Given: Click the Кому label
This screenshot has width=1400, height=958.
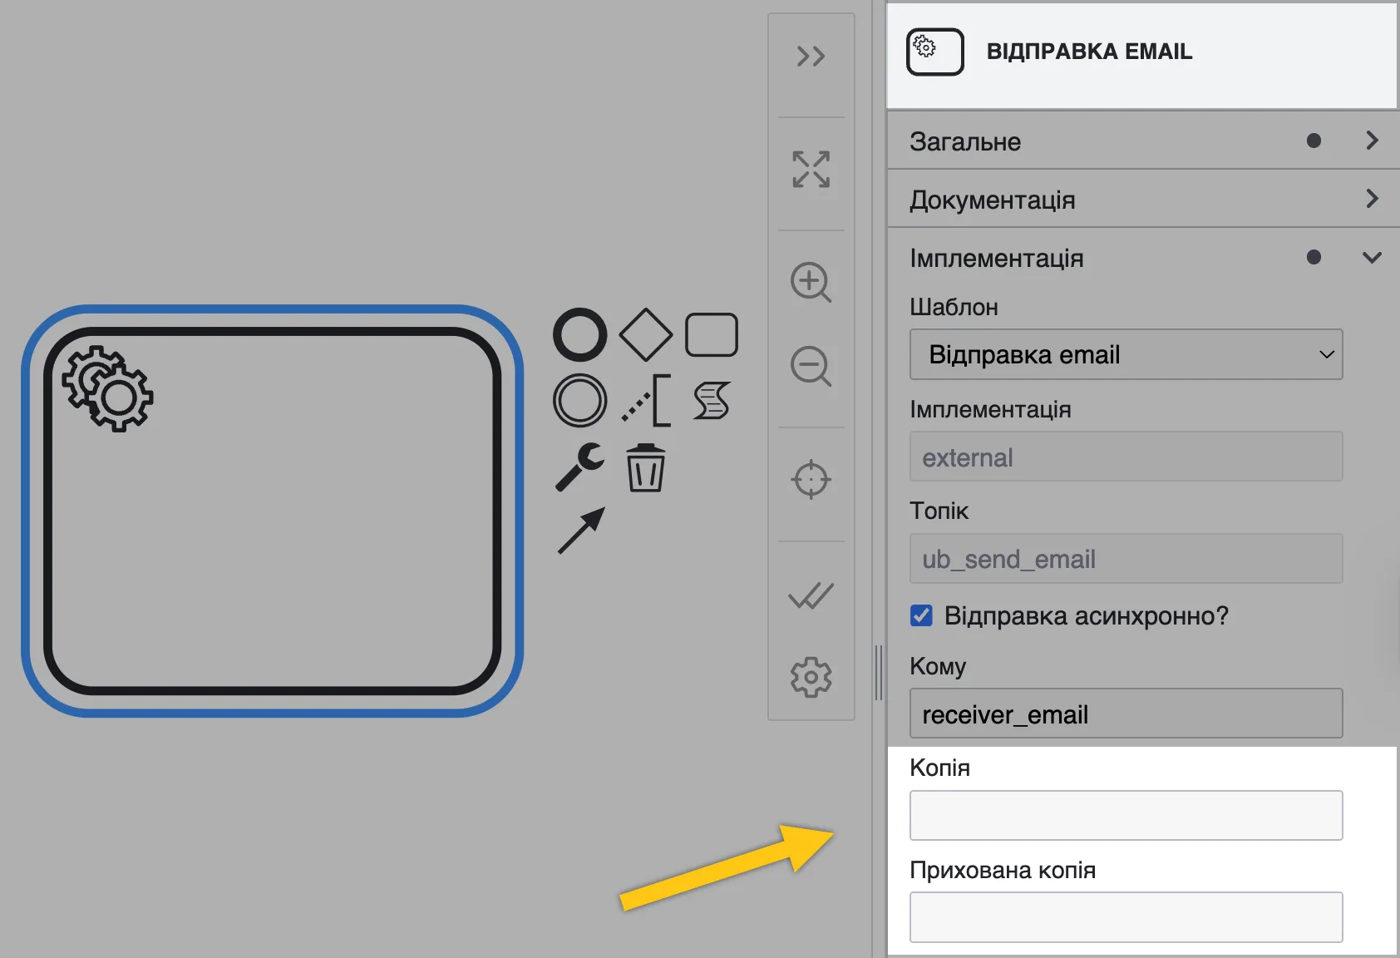Looking at the screenshot, I should [x=938, y=666].
